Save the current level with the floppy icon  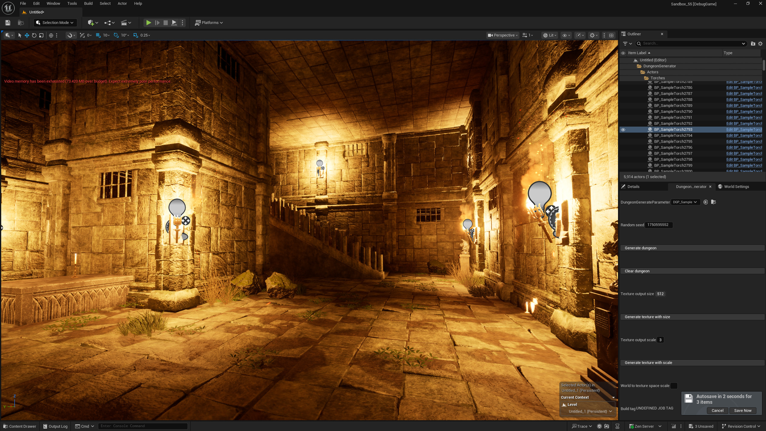click(x=8, y=23)
